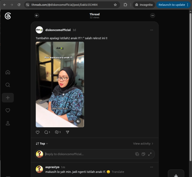Add a GIF to reply
The image size is (192, 177).
tap(143, 154)
